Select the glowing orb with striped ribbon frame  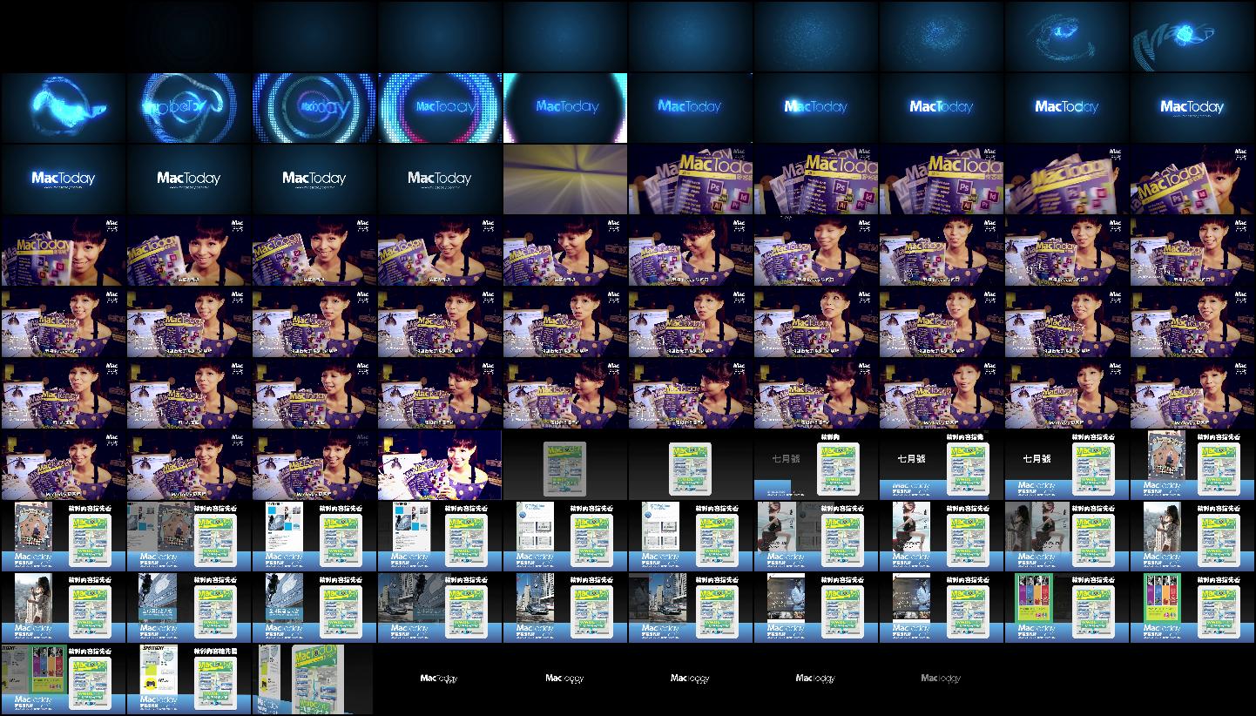[1192, 36]
